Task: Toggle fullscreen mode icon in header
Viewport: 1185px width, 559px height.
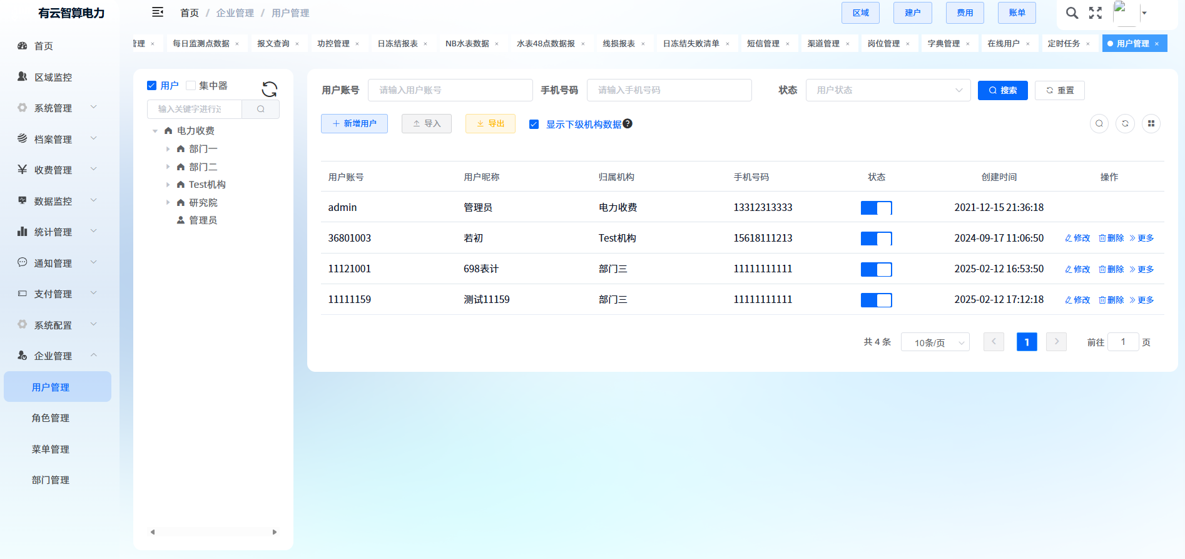Action: coord(1096,13)
